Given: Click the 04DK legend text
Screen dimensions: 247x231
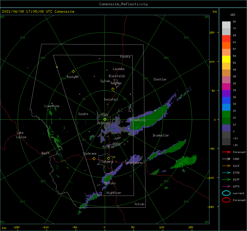Looking at the screenshot, I should (236, 159).
